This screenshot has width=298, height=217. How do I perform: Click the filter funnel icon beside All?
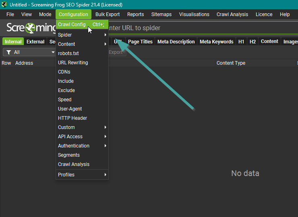[x=8, y=52]
